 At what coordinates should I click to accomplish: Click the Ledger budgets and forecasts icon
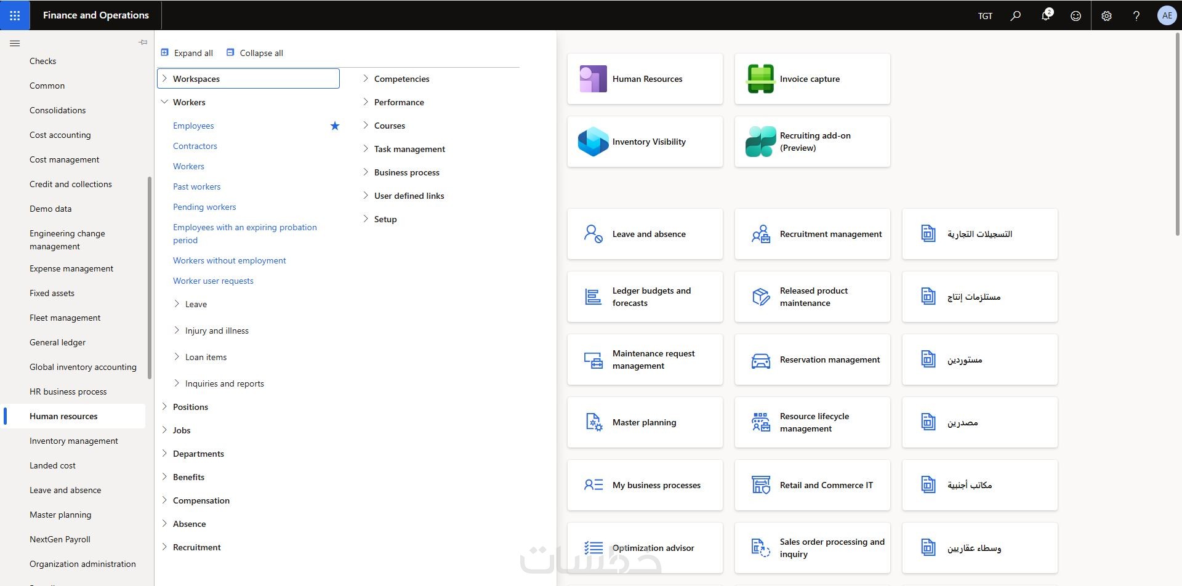pyautogui.click(x=593, y=297)
